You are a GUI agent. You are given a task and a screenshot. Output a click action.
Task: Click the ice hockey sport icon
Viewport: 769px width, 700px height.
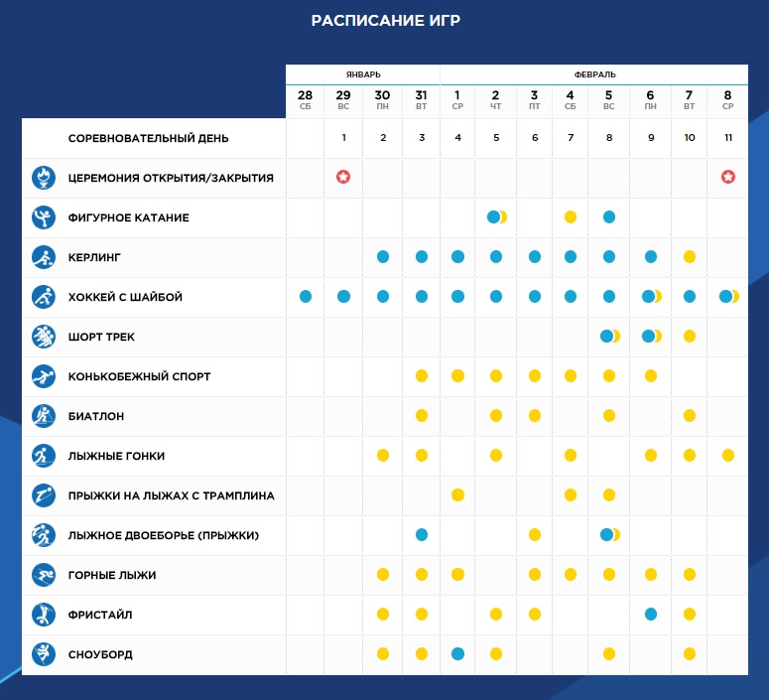(43, 297)
